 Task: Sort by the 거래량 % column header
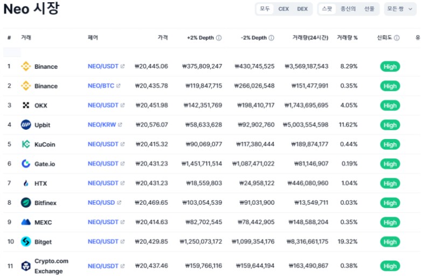(347, 38)
